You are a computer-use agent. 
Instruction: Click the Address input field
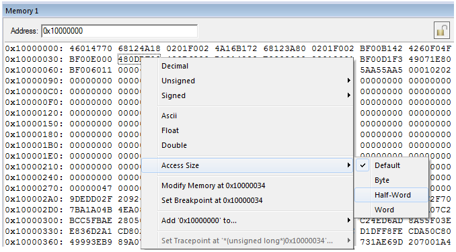click(120, 31)
